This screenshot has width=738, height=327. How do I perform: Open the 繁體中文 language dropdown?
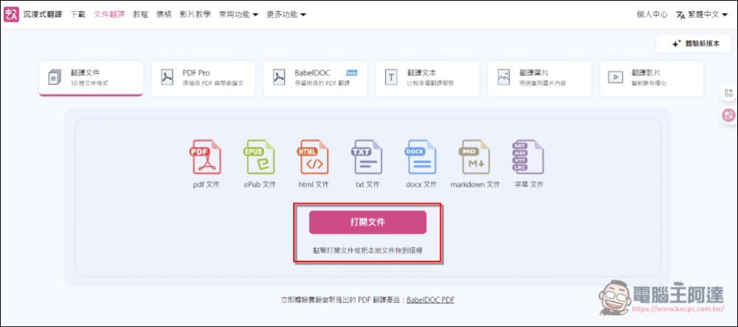pyautogui.click(x=708, y=15)
